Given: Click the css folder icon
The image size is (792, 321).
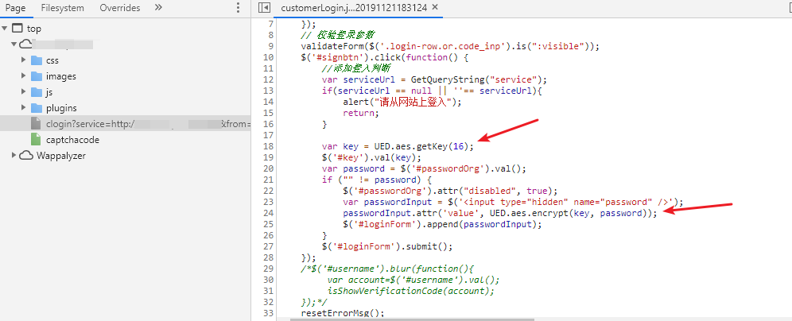Looking at the screenshot, I should point(37,60).
